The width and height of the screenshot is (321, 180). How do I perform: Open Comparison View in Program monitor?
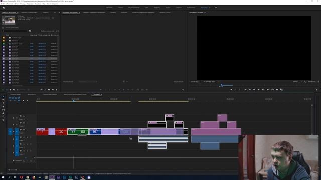coord(282,90)
